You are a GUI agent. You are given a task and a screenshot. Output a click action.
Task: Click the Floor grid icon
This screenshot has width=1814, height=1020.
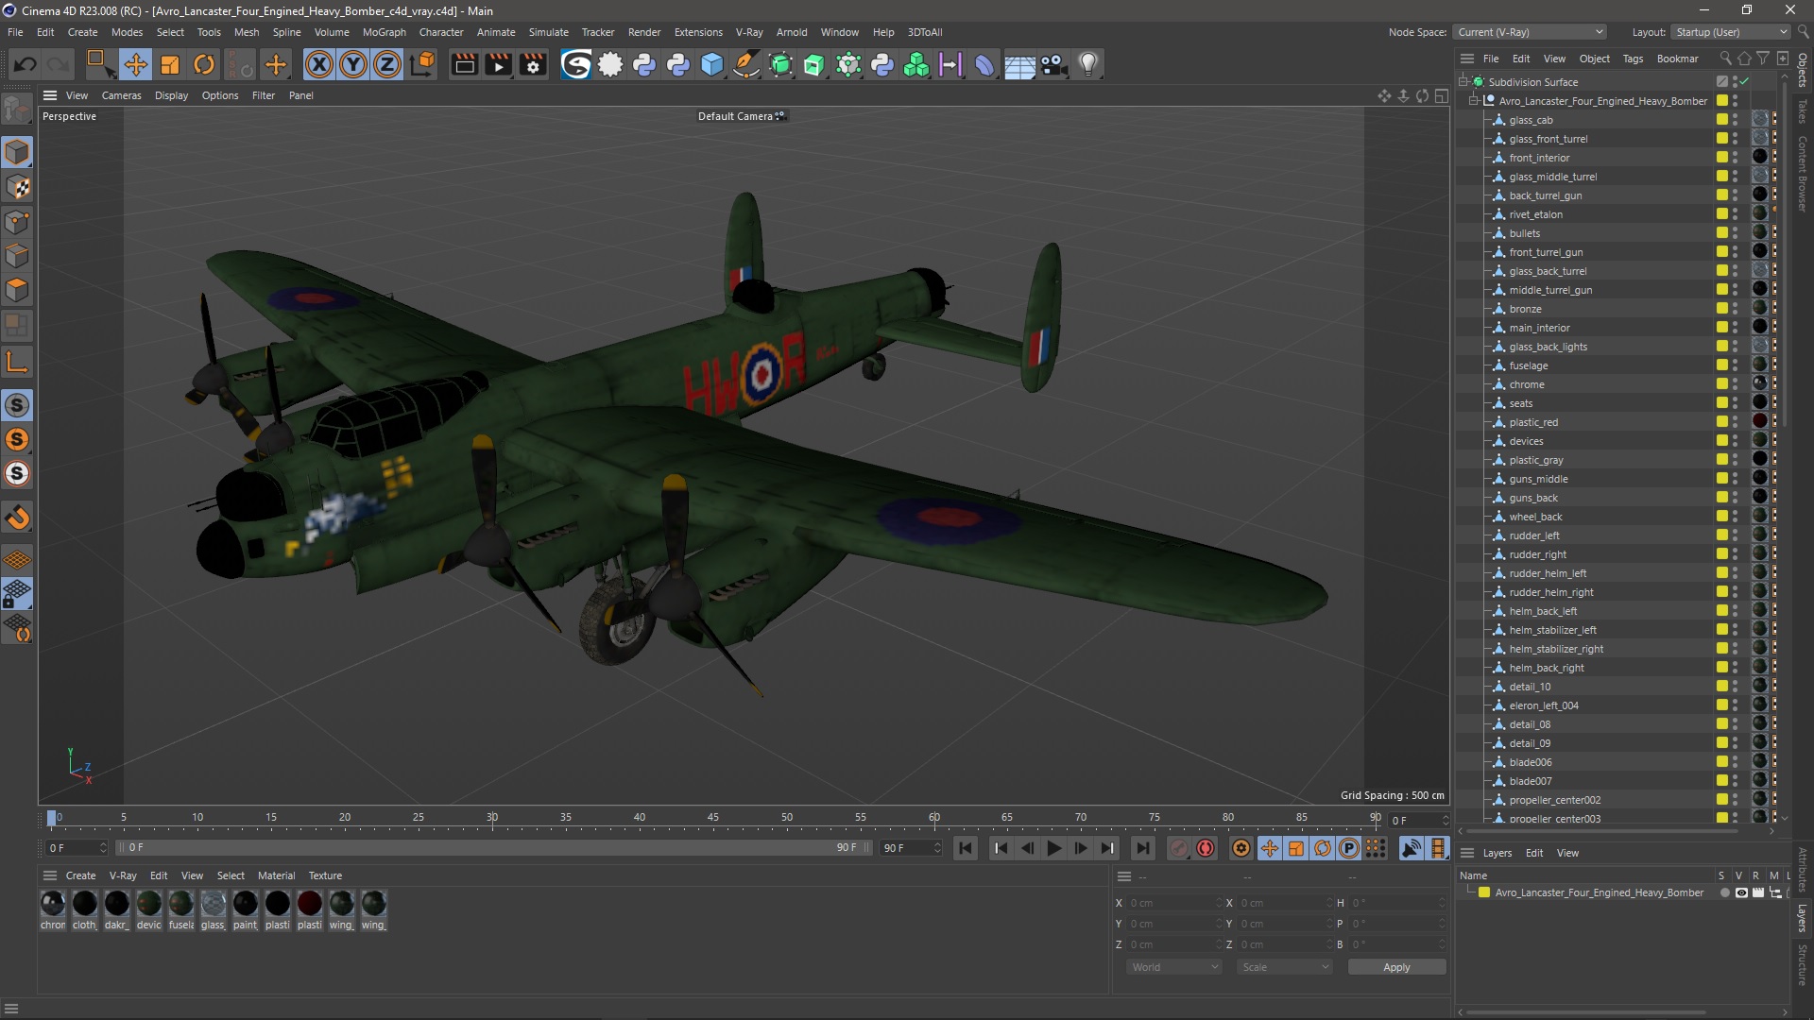[1019, 64]
